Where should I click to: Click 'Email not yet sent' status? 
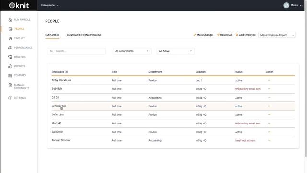[x=245, y=141]
